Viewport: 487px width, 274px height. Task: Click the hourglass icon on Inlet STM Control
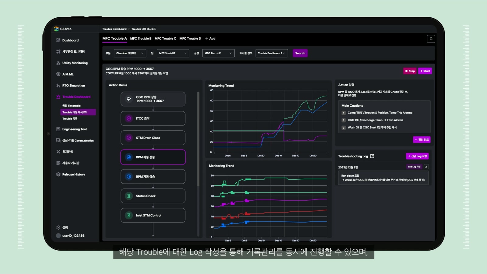click(x=129, y=215)
